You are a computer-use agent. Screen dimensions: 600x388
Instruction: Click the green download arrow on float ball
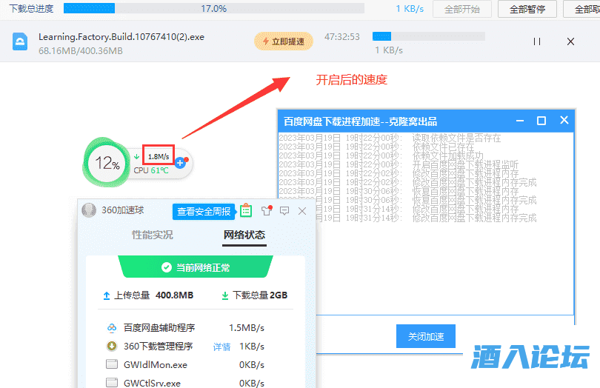[x=136, y=156]
